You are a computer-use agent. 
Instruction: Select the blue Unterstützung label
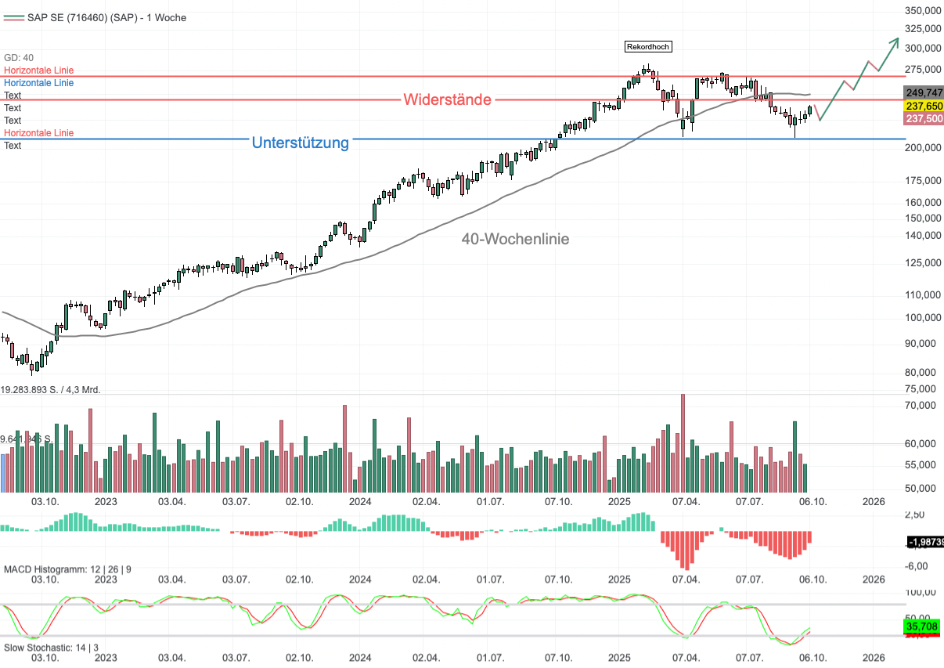pos(300,143)
